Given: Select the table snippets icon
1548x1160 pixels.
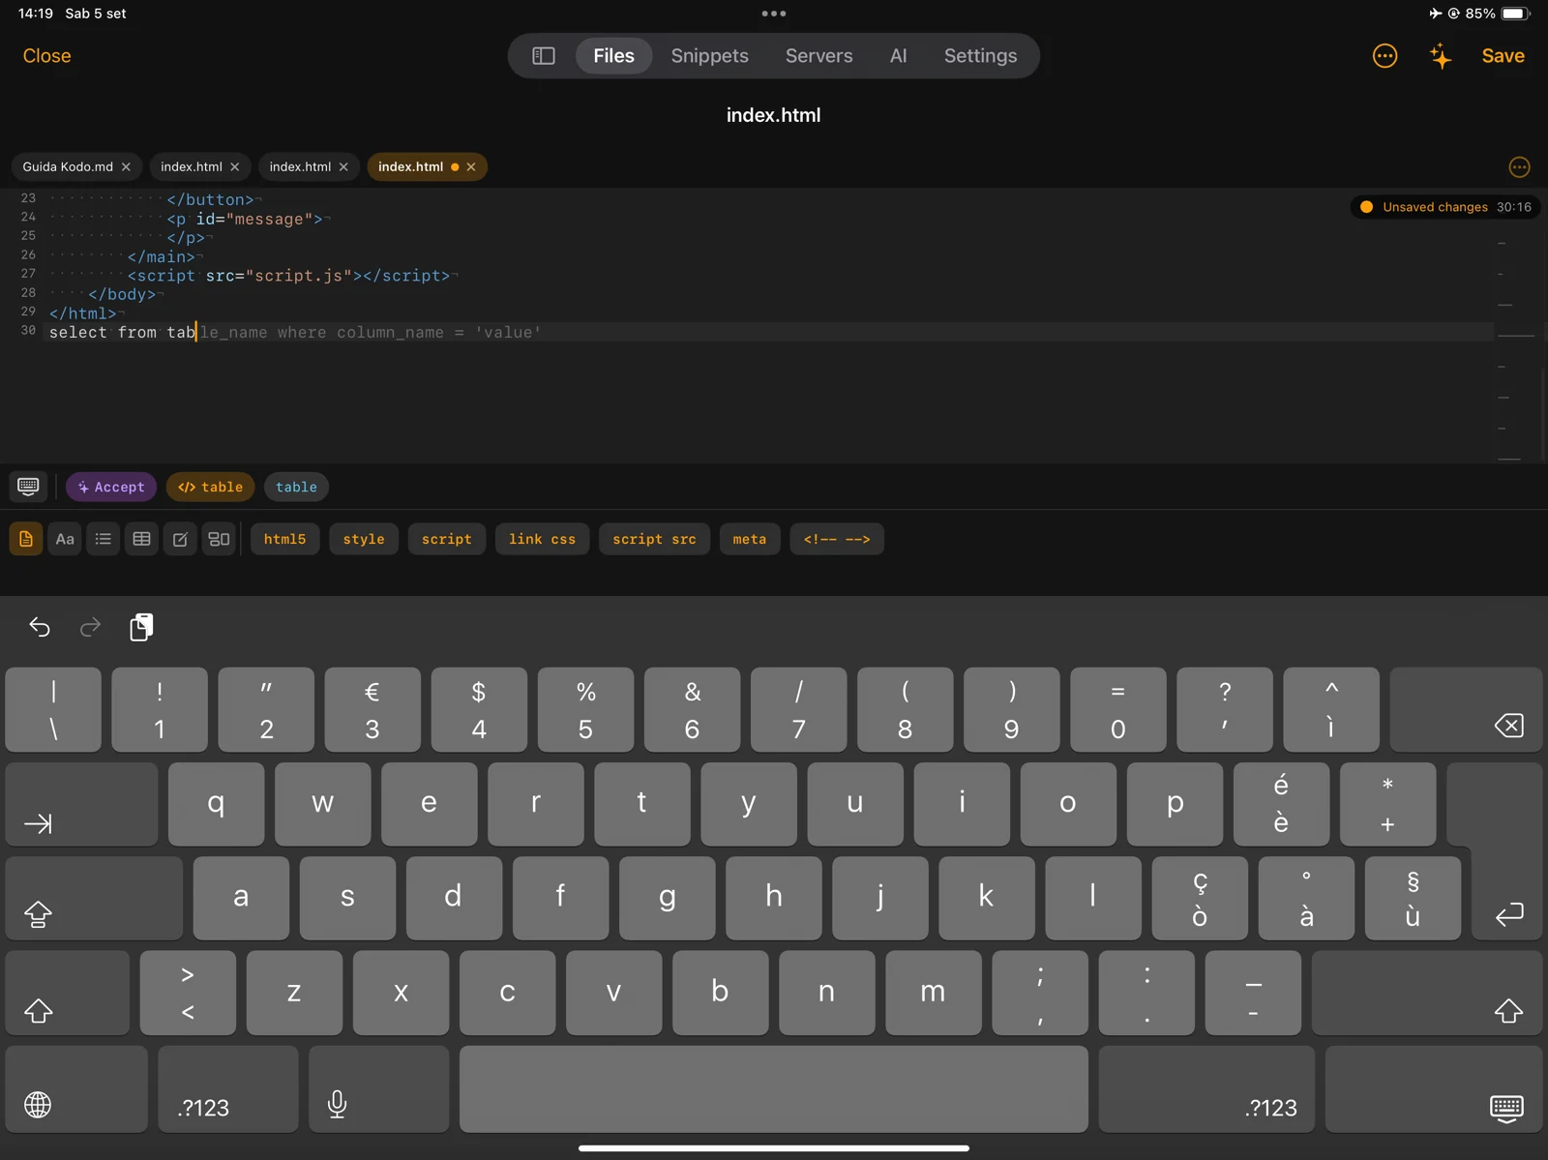Looking at the screenshot, I should [x=142, y=539].
